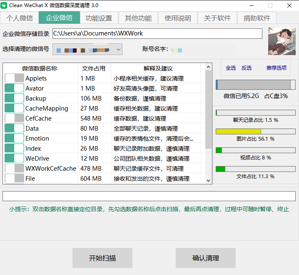Open the 捐助软件 tab

(x=257, y=18)
